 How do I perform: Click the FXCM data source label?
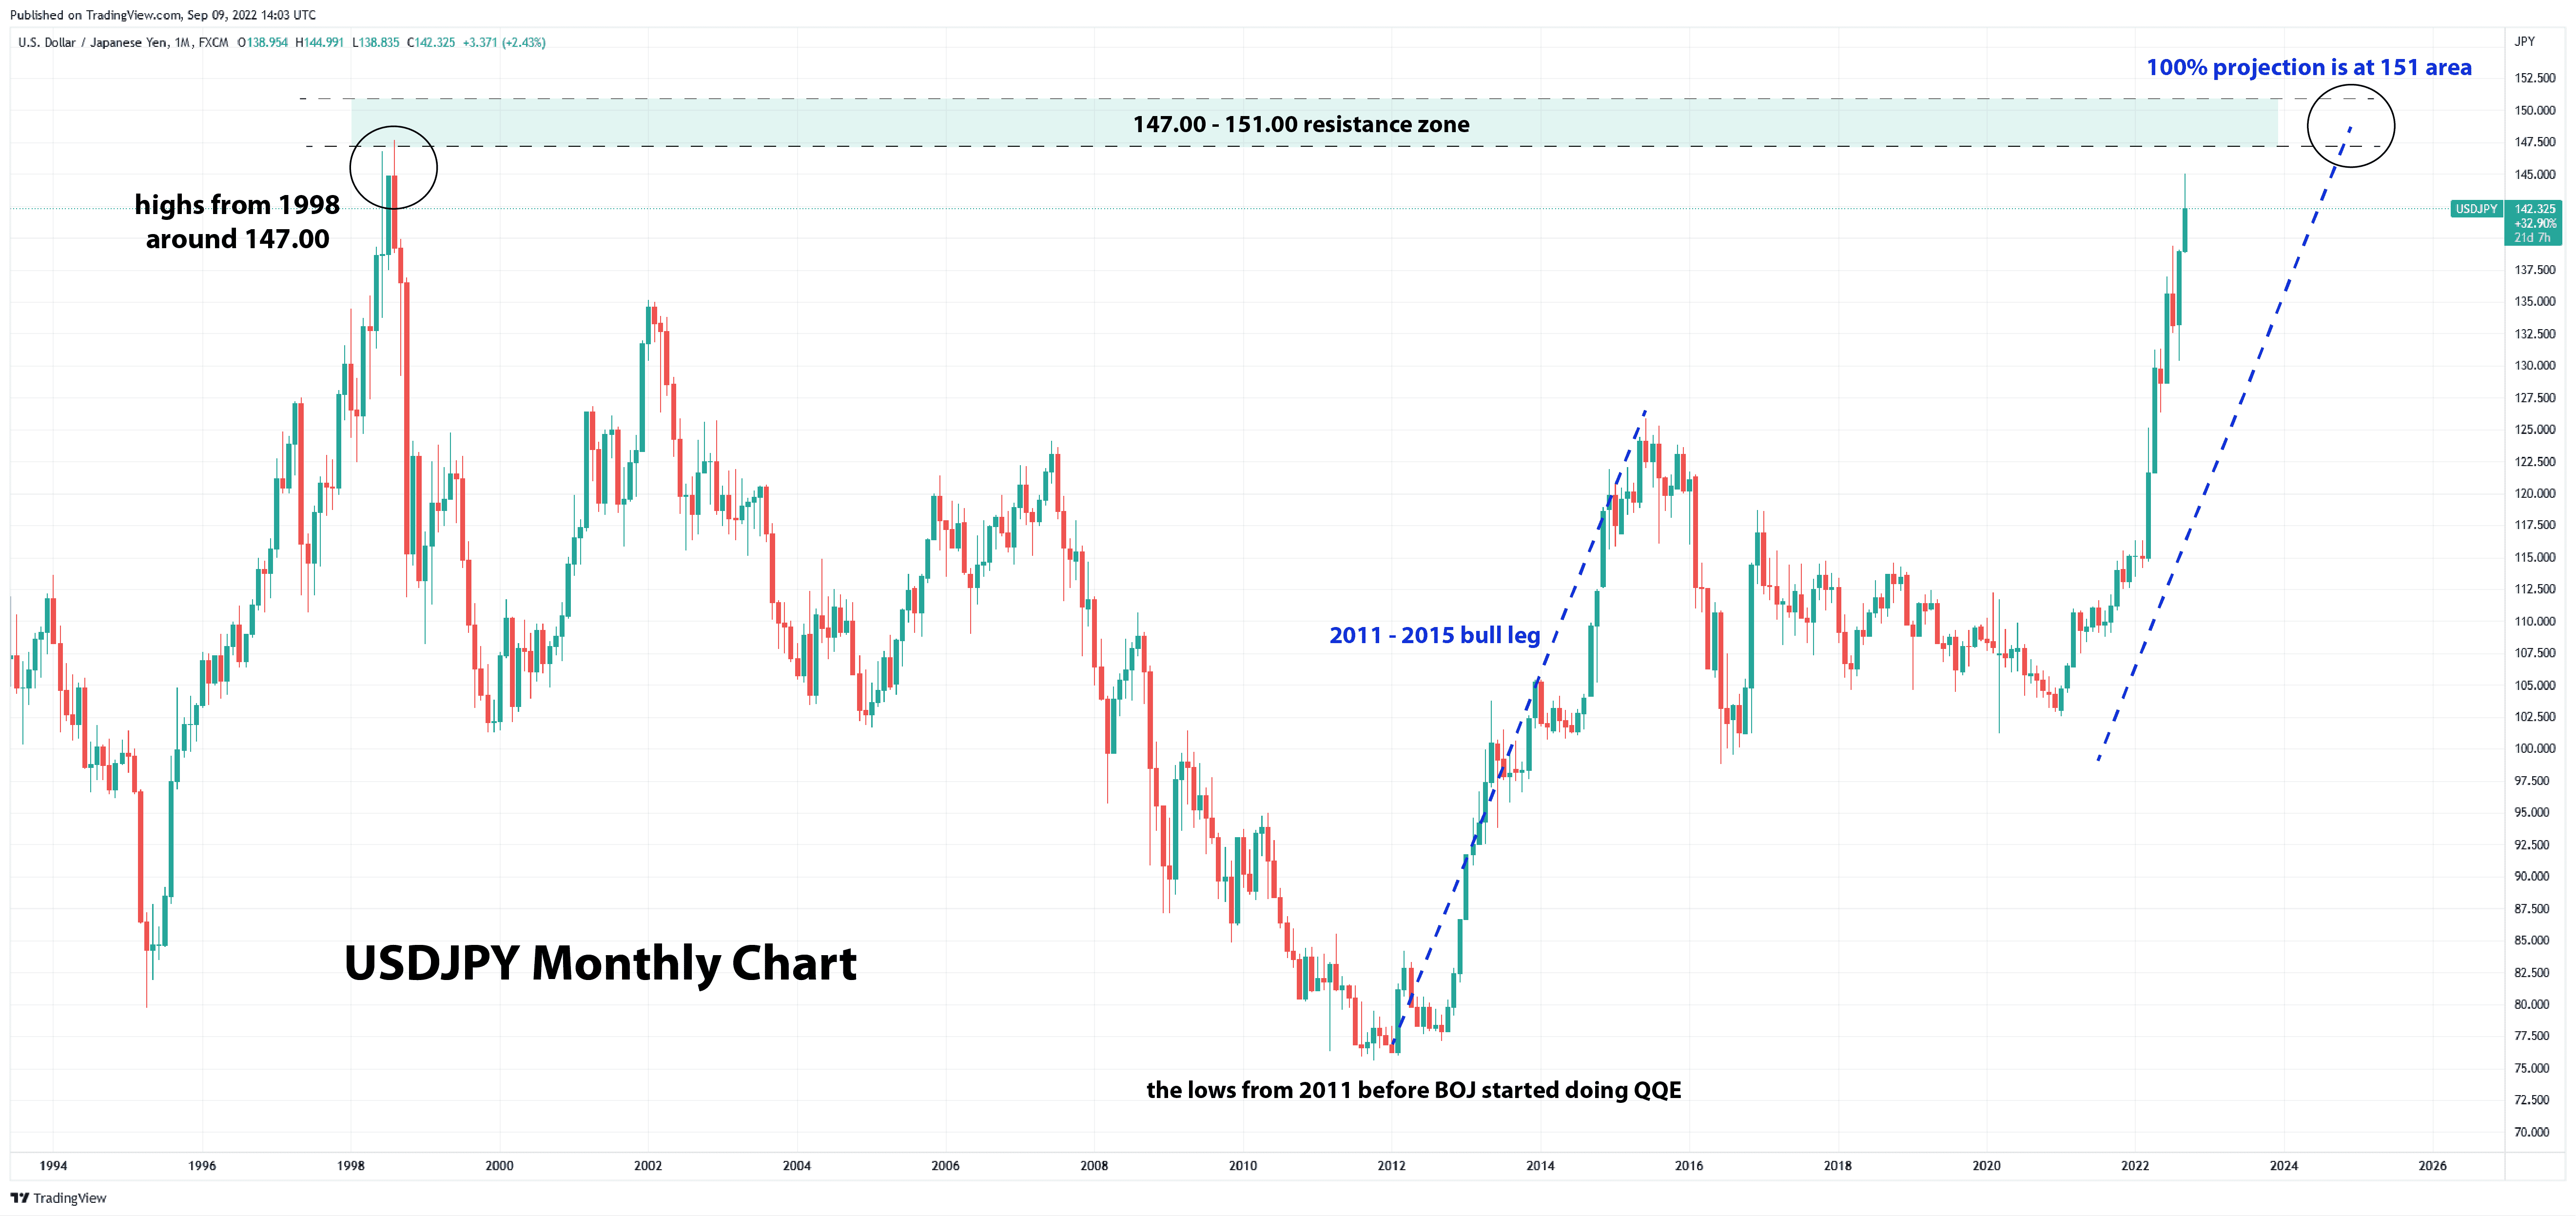point(213,42)
